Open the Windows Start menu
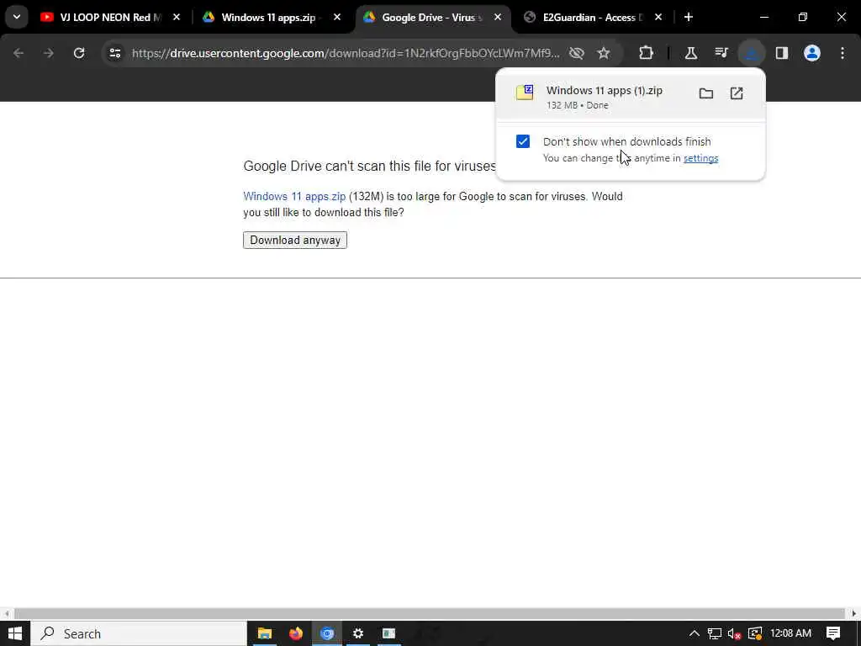The image size is (861, 646). click(14, 633)
